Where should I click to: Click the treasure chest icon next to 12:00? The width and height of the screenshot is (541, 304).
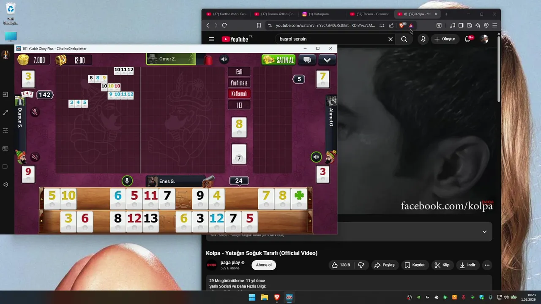pyautogui.click(x=61, y=60)
